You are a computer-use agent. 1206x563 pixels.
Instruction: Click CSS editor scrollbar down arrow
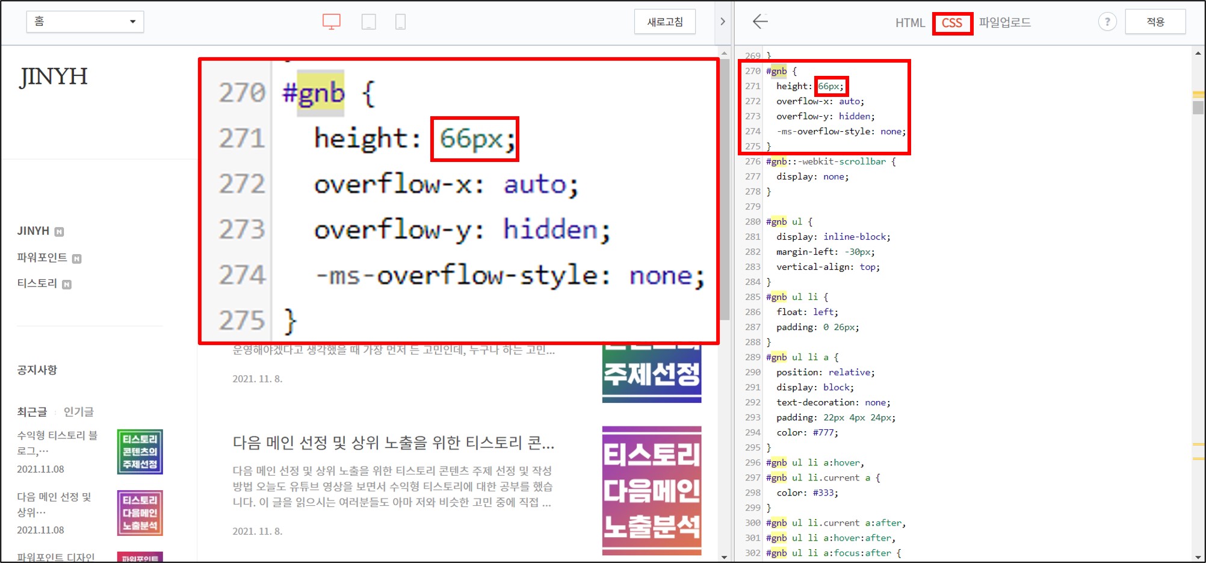click(x=1198, y=557)
